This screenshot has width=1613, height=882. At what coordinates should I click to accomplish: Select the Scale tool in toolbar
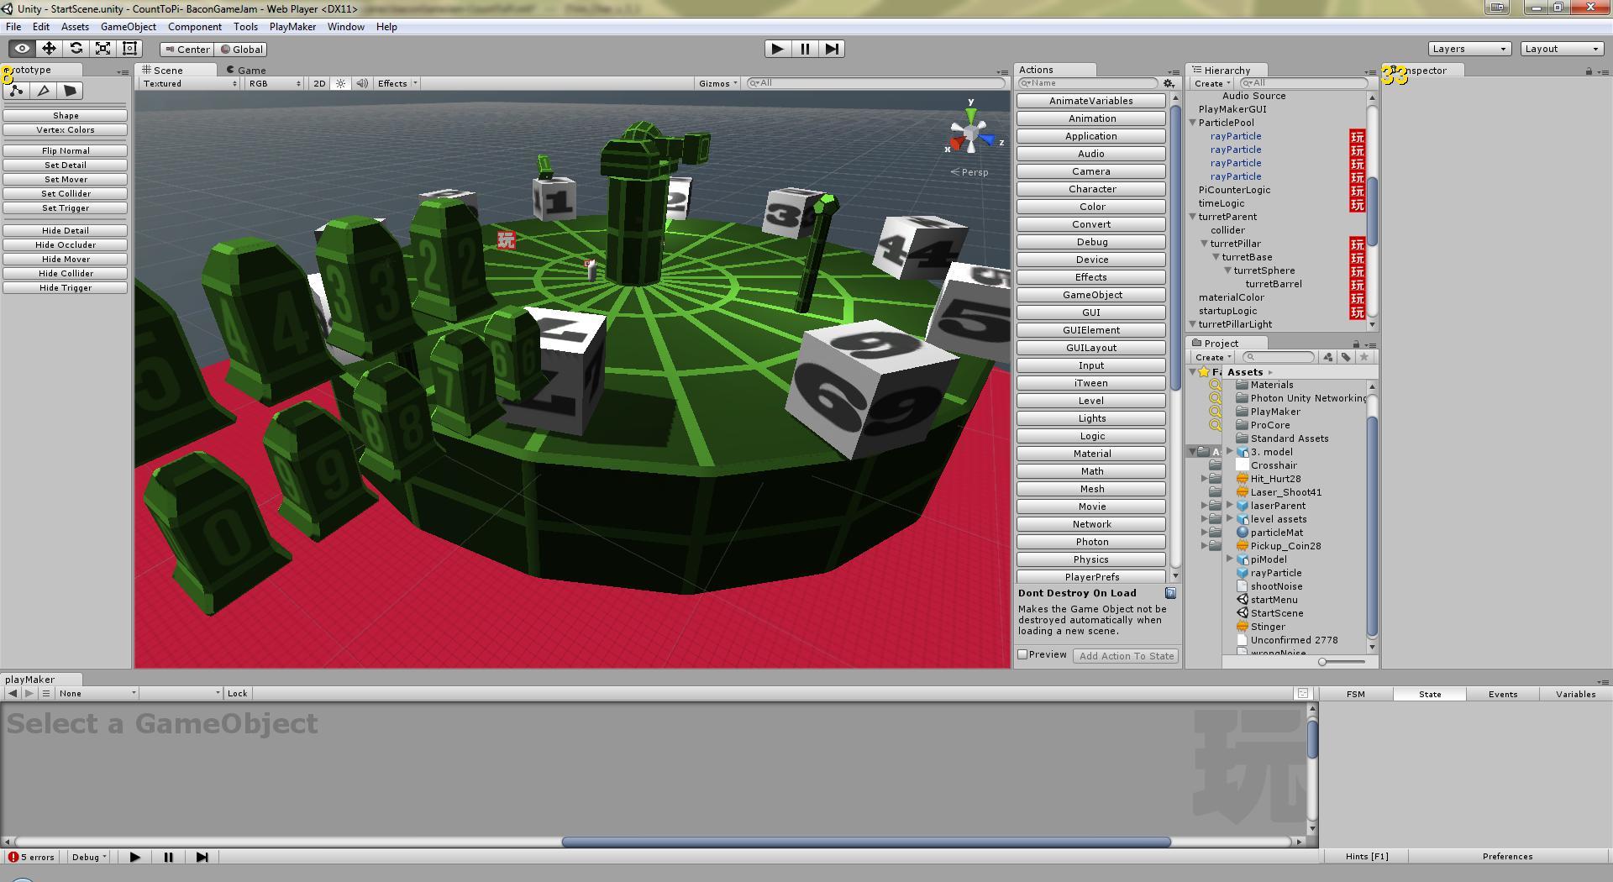pyautogui.click(x=102, y=49)
